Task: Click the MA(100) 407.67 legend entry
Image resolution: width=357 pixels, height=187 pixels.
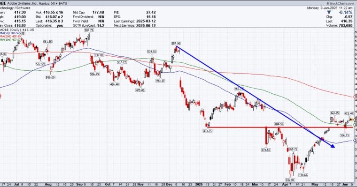Action: pos(10,39)
